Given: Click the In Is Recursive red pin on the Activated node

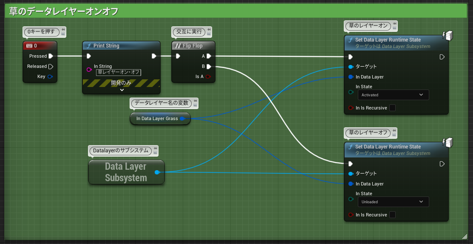Looking at the screenshot, I should point(351,108).
